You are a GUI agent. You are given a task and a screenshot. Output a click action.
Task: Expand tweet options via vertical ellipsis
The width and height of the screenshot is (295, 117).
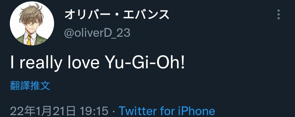278,14
